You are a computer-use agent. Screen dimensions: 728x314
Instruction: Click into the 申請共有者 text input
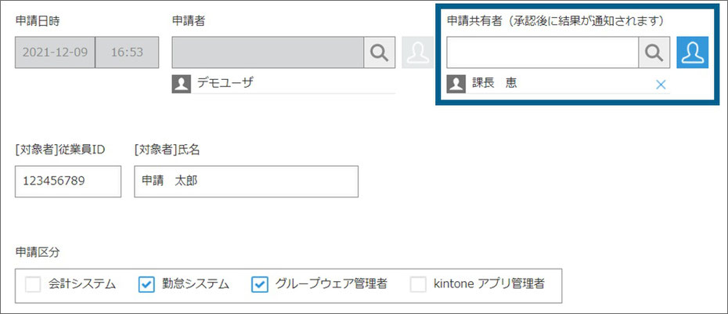coord(542,52)
